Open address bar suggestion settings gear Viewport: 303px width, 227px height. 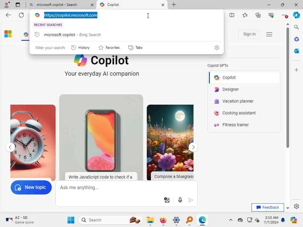point(217,48)
